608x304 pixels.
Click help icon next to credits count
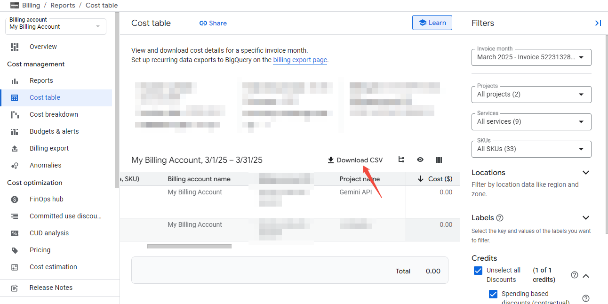(574, 275)
